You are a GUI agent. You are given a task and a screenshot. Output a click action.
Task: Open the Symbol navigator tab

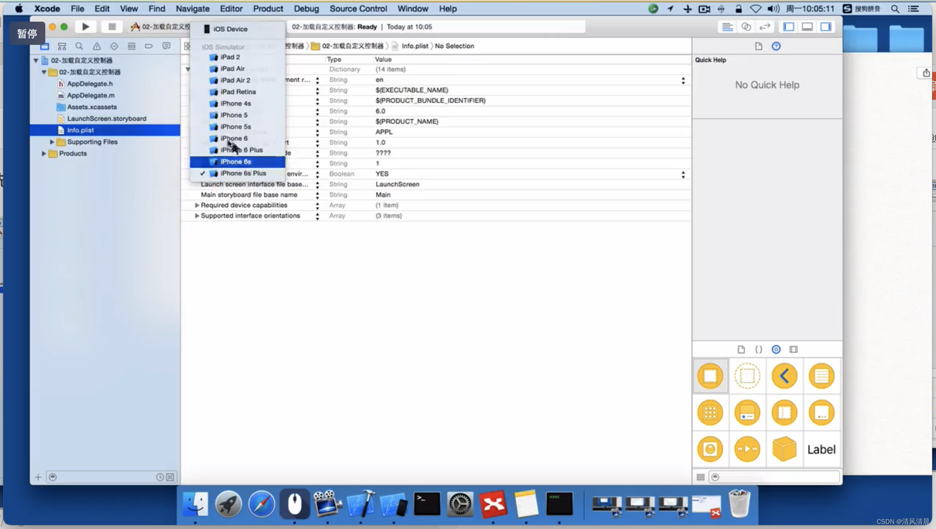[x=62, y=46]
